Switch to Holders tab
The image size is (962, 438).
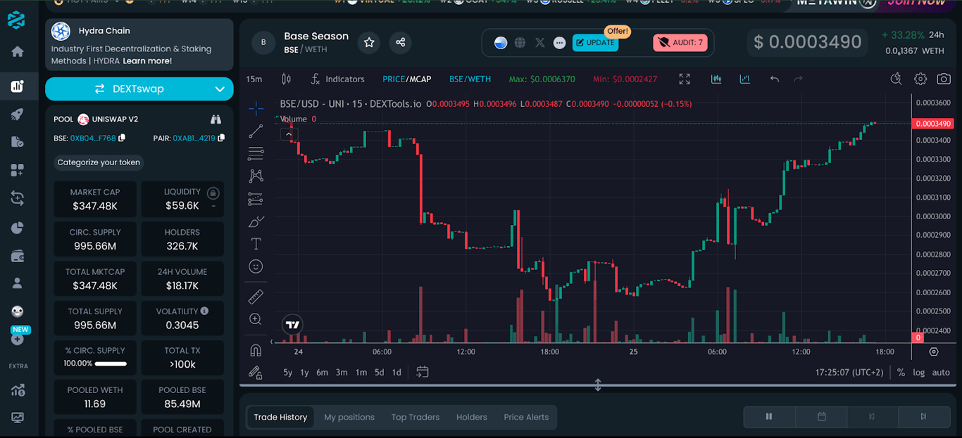472,417
